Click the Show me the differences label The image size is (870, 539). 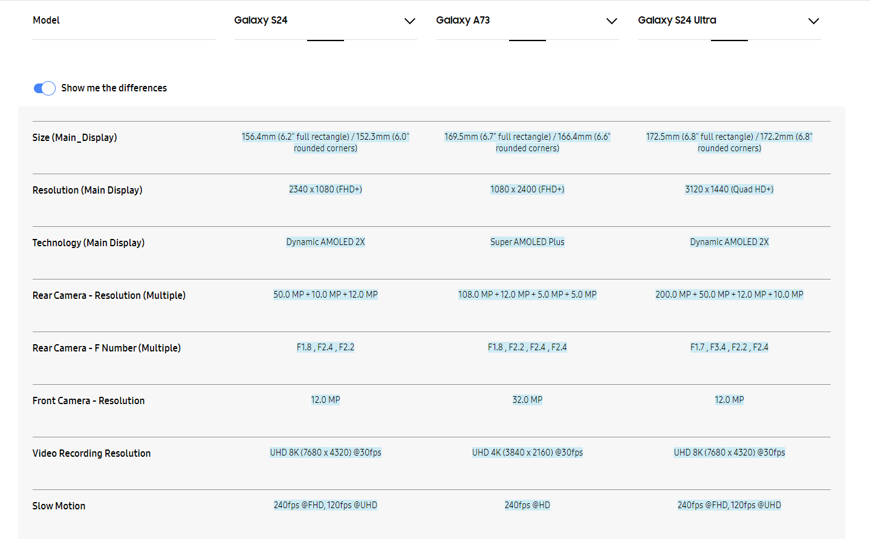click(x=114, y=88)
